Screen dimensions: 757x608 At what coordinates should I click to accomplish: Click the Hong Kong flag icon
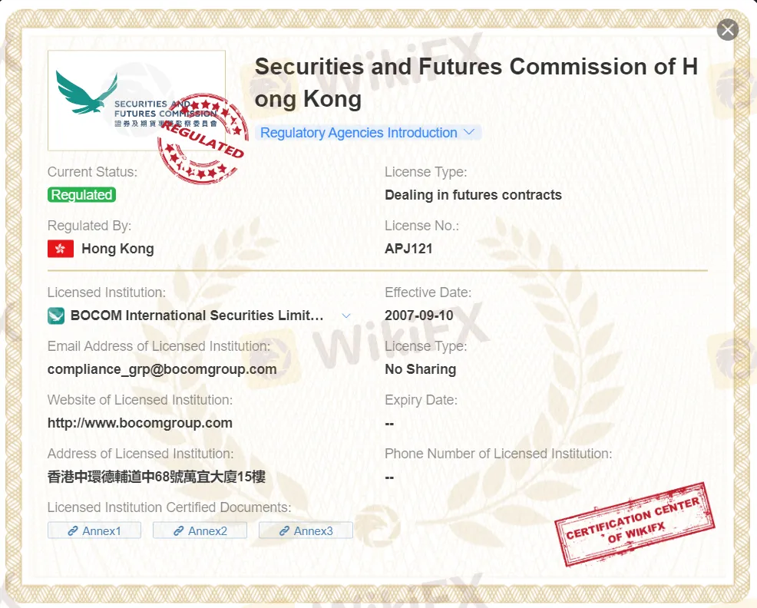(61, 249)
